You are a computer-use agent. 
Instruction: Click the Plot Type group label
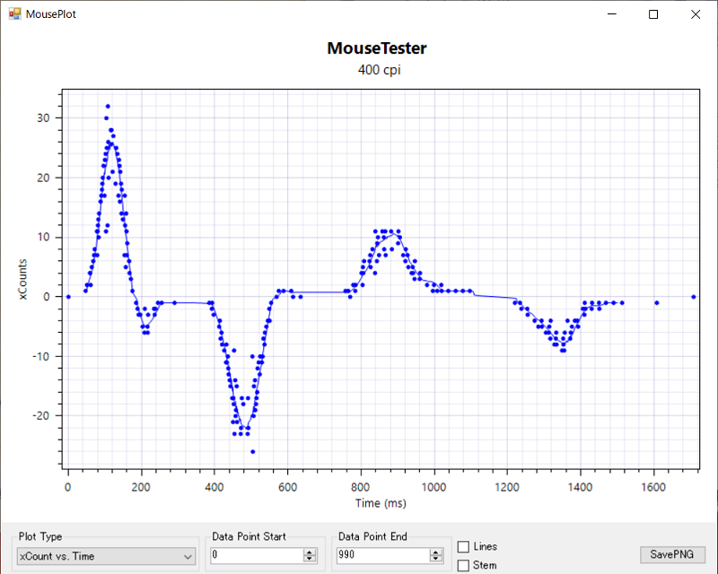40,536
